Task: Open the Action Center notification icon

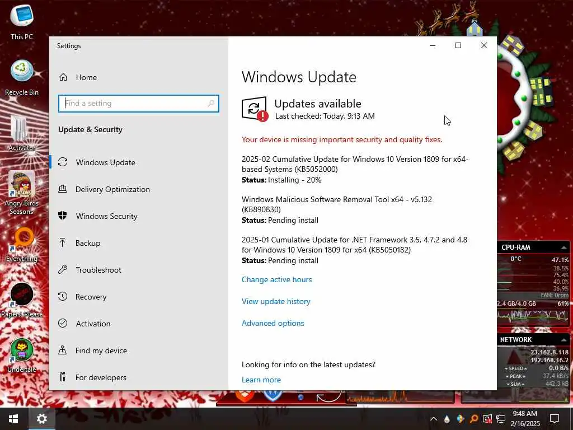Action: [555, 419]
